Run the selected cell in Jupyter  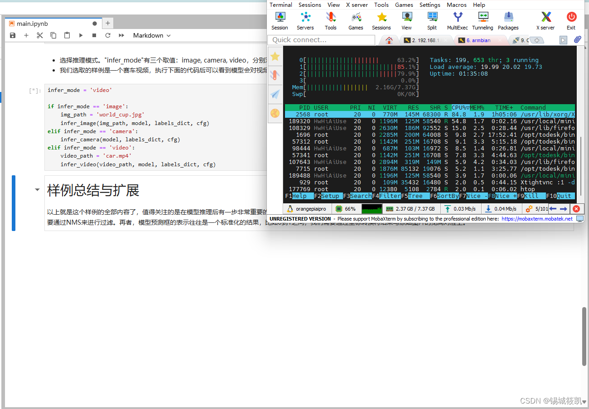coord(81,35)
